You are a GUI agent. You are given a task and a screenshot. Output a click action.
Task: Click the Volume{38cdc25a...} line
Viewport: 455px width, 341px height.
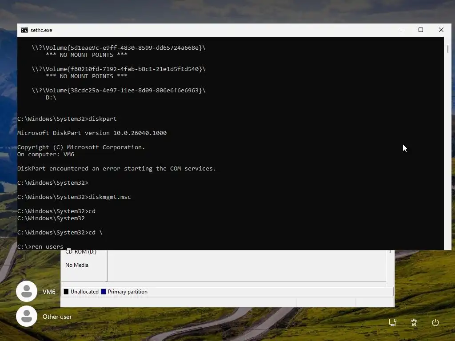[x=119, y=91]
